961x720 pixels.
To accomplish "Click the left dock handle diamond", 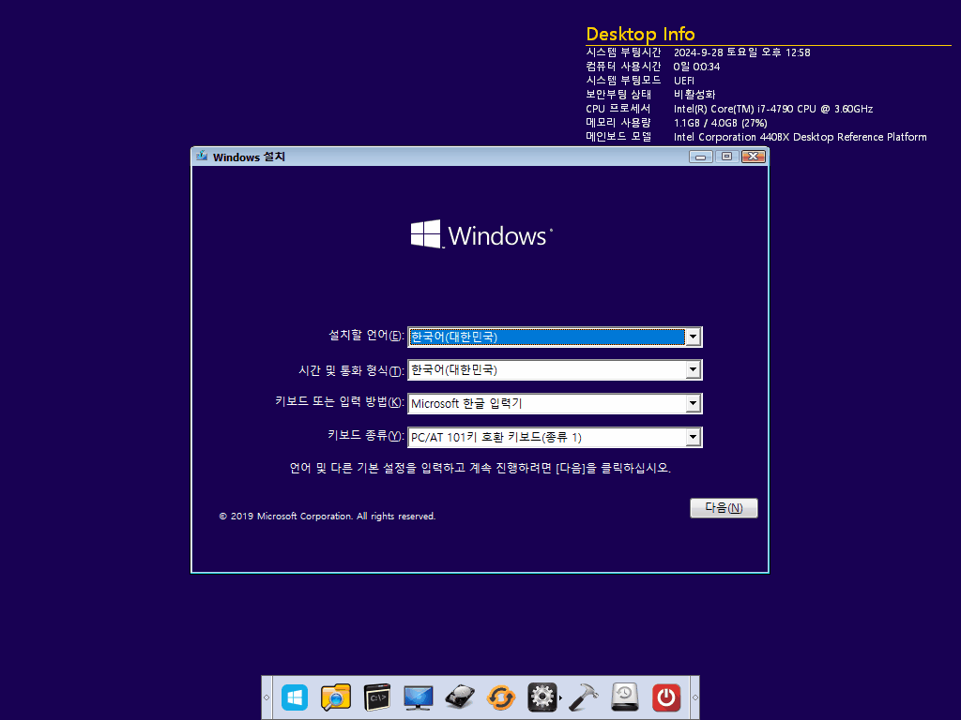I will pos(267,697).
